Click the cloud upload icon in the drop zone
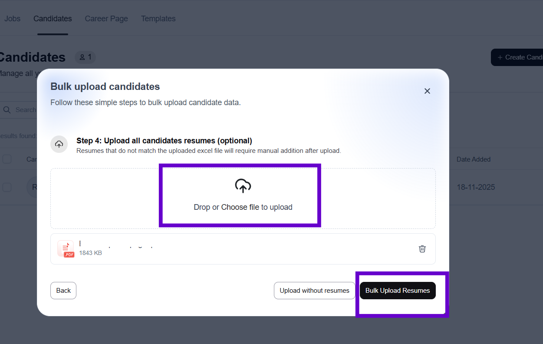The width and height of the screenshot is (543, 344). click(243, 186)
